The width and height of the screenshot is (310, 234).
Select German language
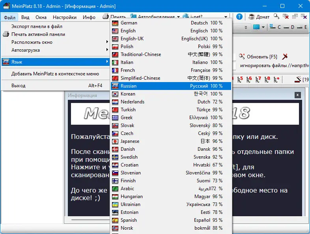click(x=171, y=23)
